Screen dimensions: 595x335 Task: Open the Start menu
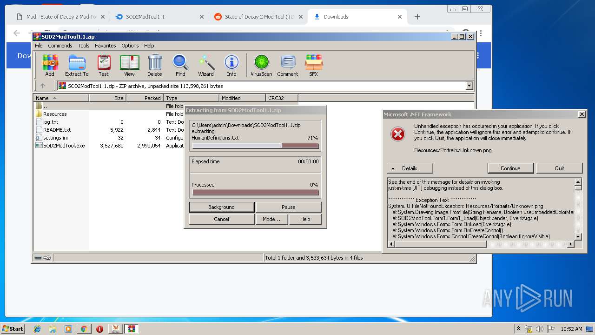pyautogui.click(x=13, y=329)
